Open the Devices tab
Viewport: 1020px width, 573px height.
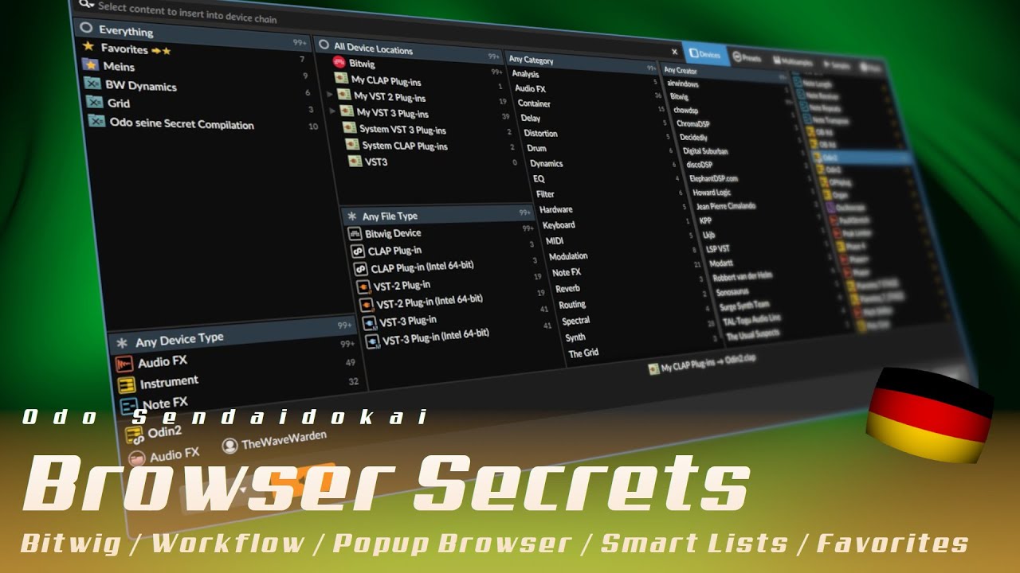[705, 53]
